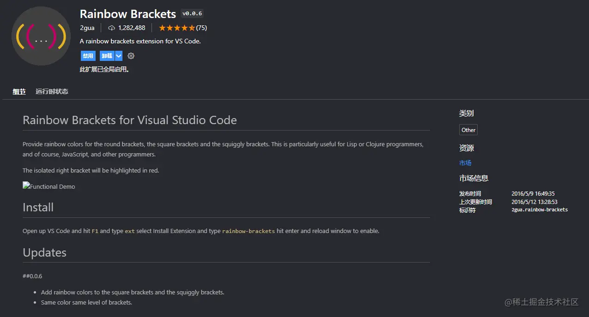Viewport: 589px width, 317px height.
Task: Click the download count cloud icon
Action: (x=111, y=28)
